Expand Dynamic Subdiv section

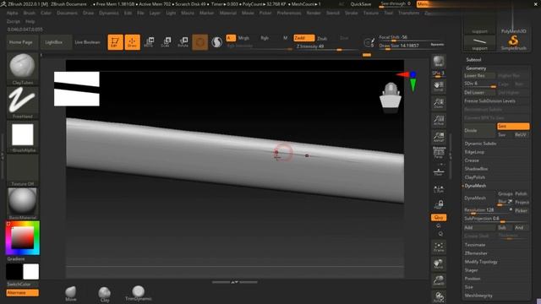tap(480, 144)
